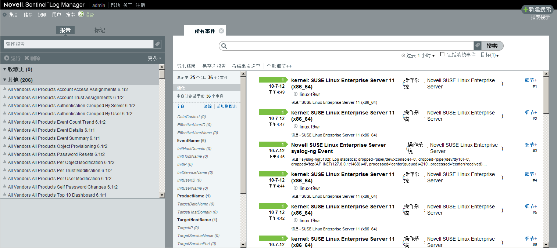Click the clock icon next to 过去 1 小时
Screen dimensions: 557x248
tap(403, 56)
